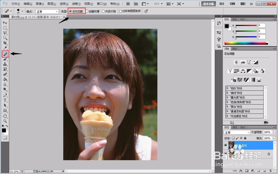Select the Type tool
The image size is (278, 174).
[x=5, y=100]
